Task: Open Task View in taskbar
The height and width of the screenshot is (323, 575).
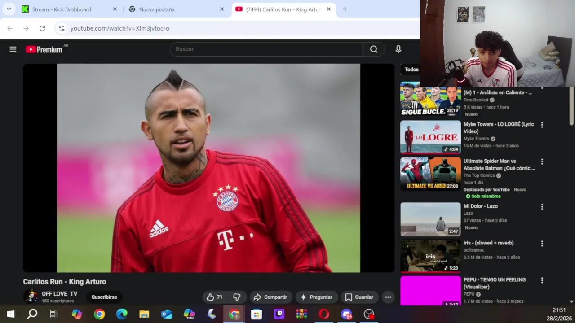Action: coord(54,314)
